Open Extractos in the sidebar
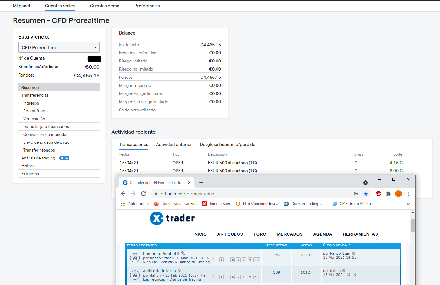 (x=59, y=174)
